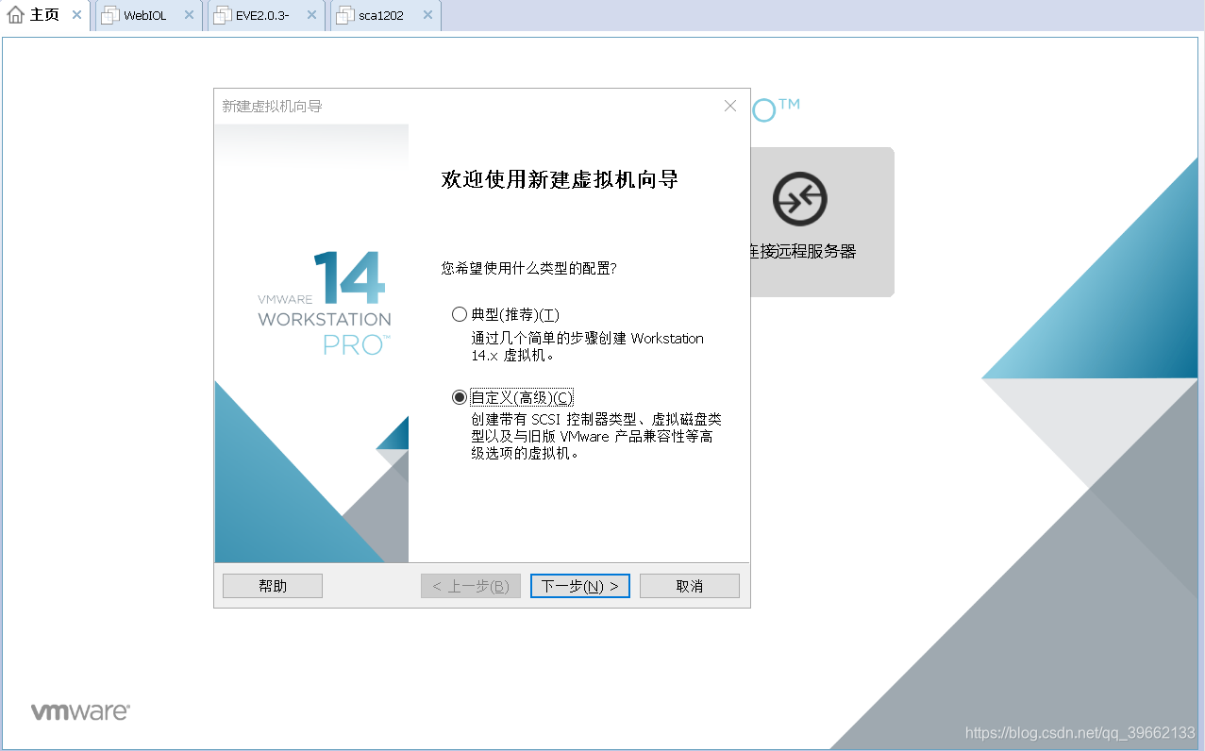Click the VM icon on WebIOL tab
1205x751 pixels.
tap(110, 15)
